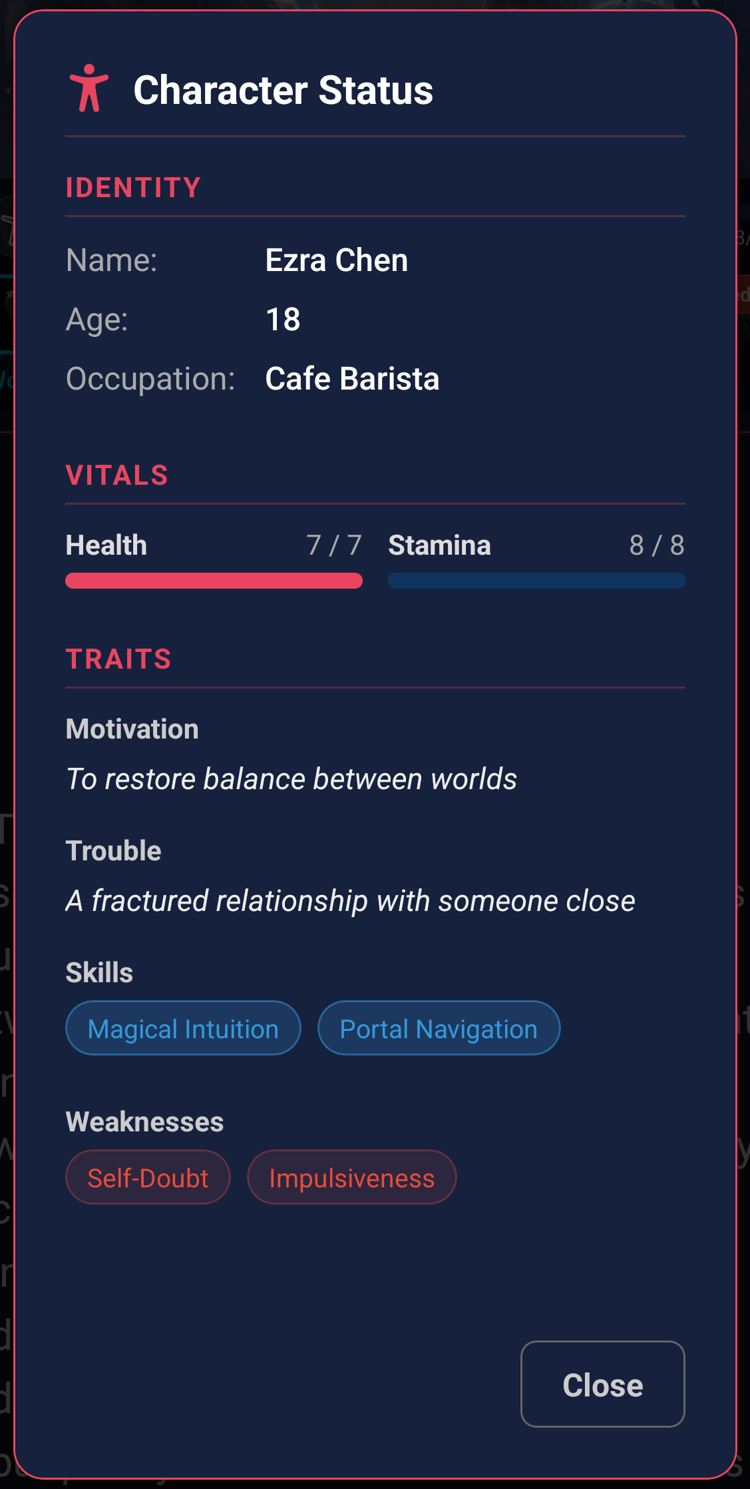Click the red character figure icon
The image size is (750, 1489).
click(x=90, y=90)
